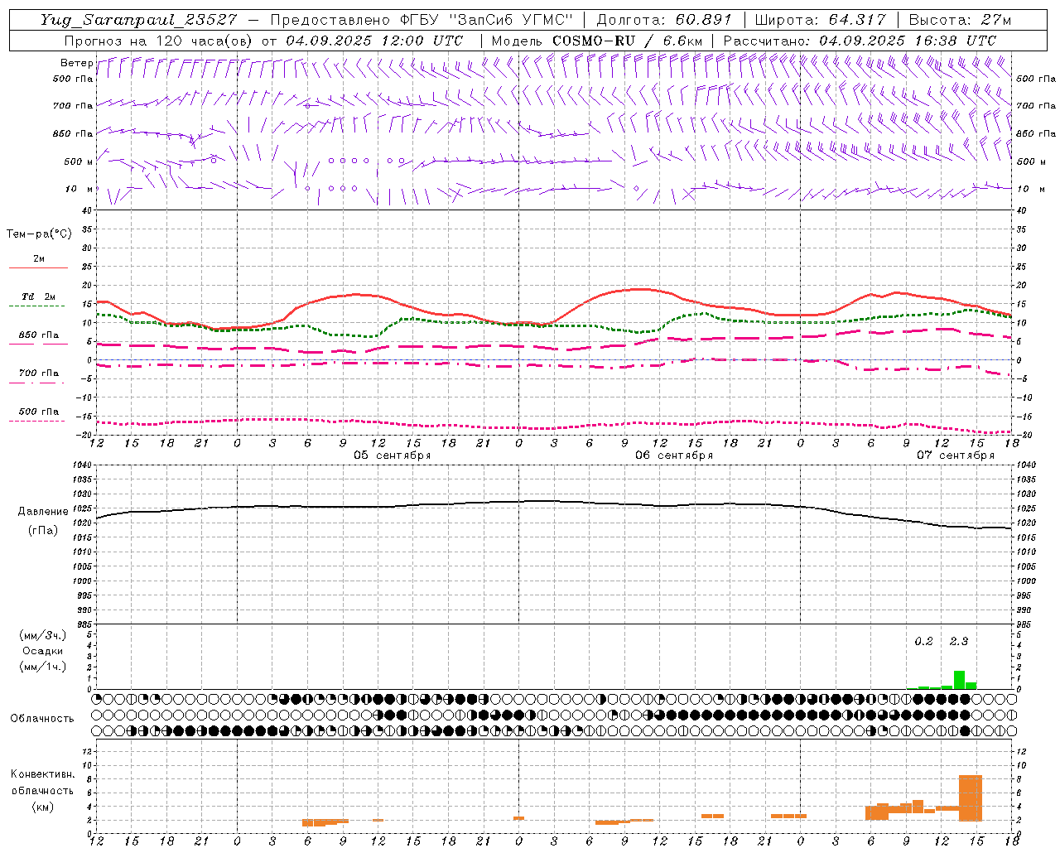Select the text ФГБУ "ЗапСиб УГМС"
This screenshot has height=848, width=1060.
point(488,20)
